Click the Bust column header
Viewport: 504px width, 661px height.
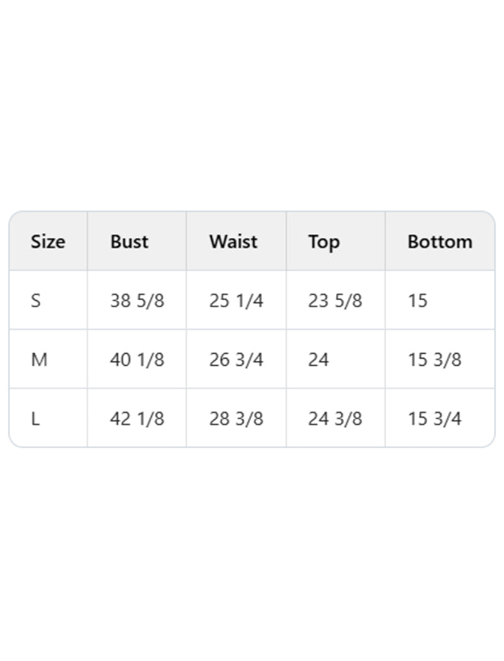point(129,242)
